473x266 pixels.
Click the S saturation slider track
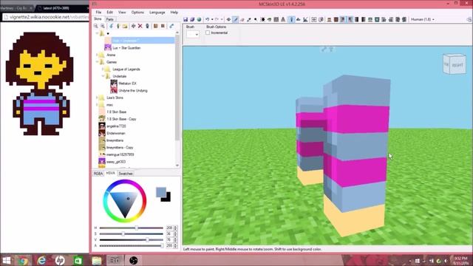click(132, 233)
